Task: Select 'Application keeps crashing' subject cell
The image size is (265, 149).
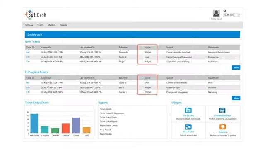Action: tap(178, 62)
